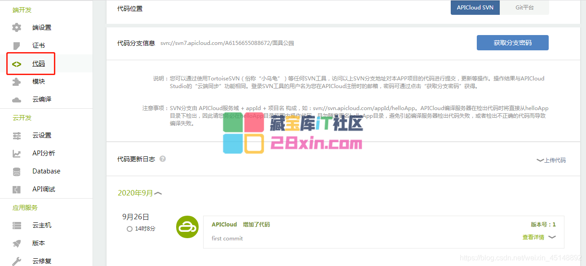
Task: Click the API分析 chart icon
Action: 17,153
